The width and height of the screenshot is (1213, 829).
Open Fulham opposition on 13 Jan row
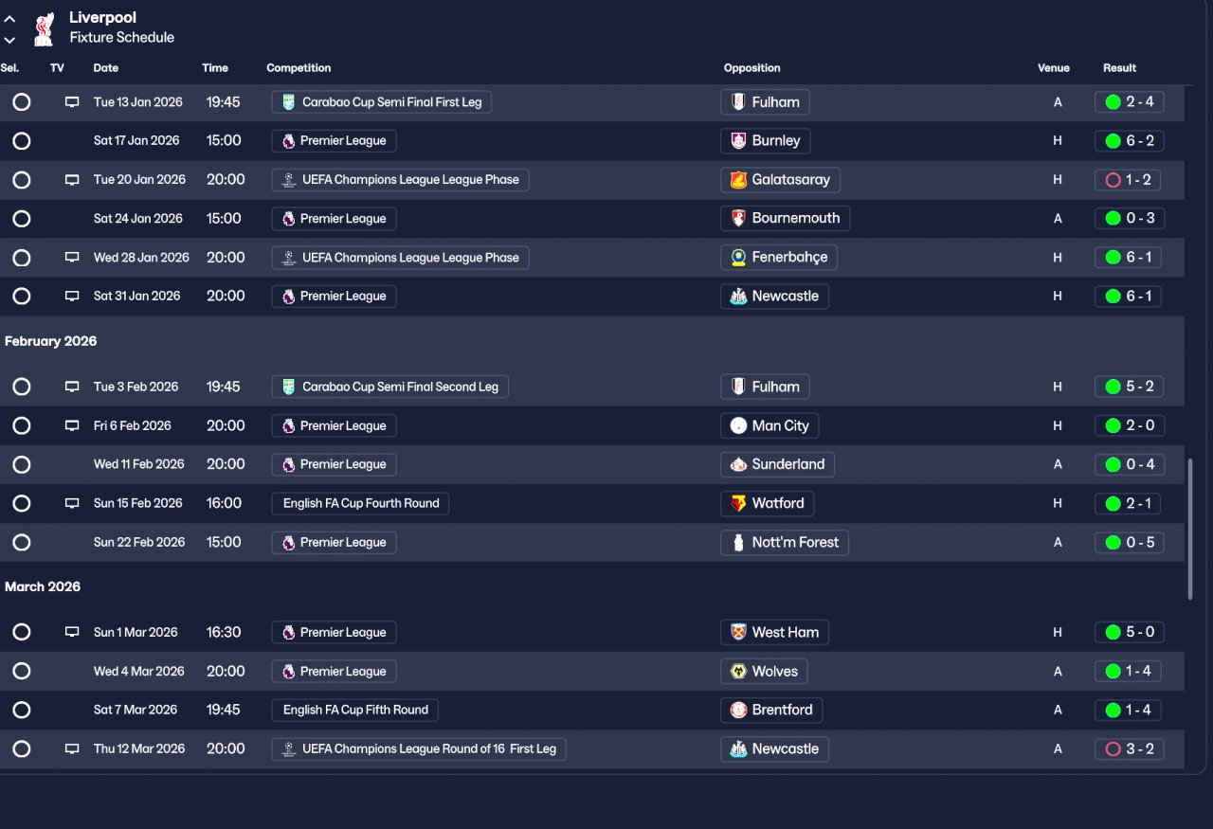(x=765, y=102)
